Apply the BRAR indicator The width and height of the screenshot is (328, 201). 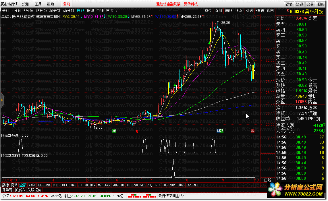73,185
